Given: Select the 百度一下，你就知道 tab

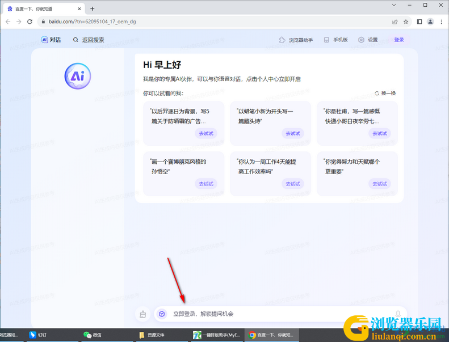Looking at the screenshot, I should click(x=44, y=9).
